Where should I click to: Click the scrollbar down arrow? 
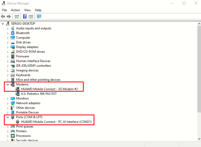tap(199, 139)
